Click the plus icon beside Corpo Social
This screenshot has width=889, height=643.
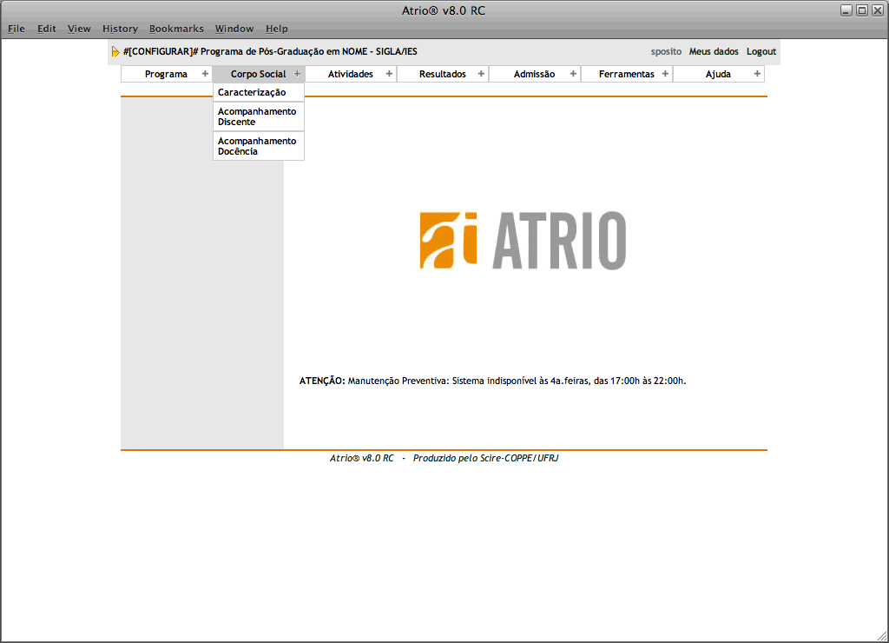click(297, 74)
